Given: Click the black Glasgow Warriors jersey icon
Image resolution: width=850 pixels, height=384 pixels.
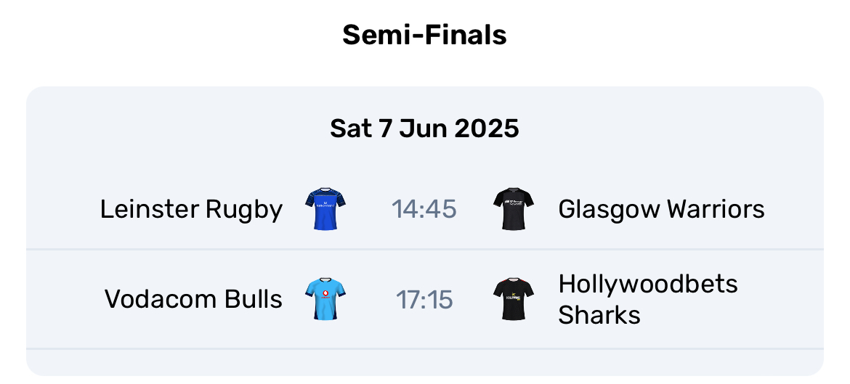Looking at the screenshot, I should (x=514, y=210).
